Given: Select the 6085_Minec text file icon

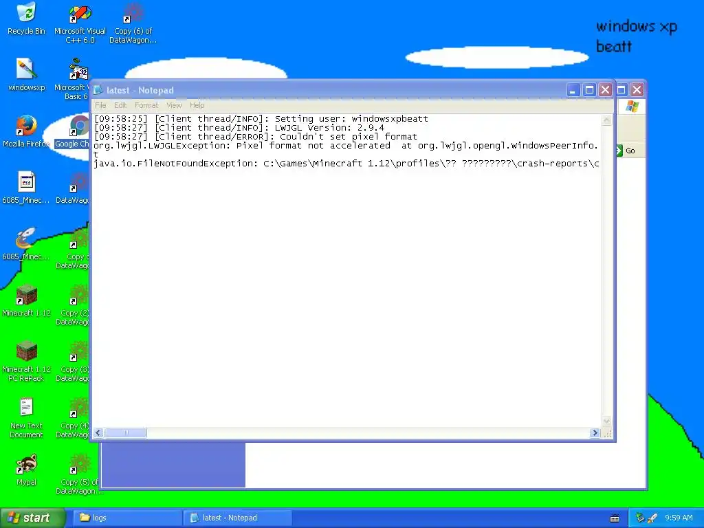Looking at the screenshot, I should click(26, 188).
